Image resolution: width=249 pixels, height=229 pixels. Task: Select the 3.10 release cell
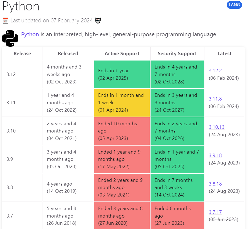click(x=22, y=131)
